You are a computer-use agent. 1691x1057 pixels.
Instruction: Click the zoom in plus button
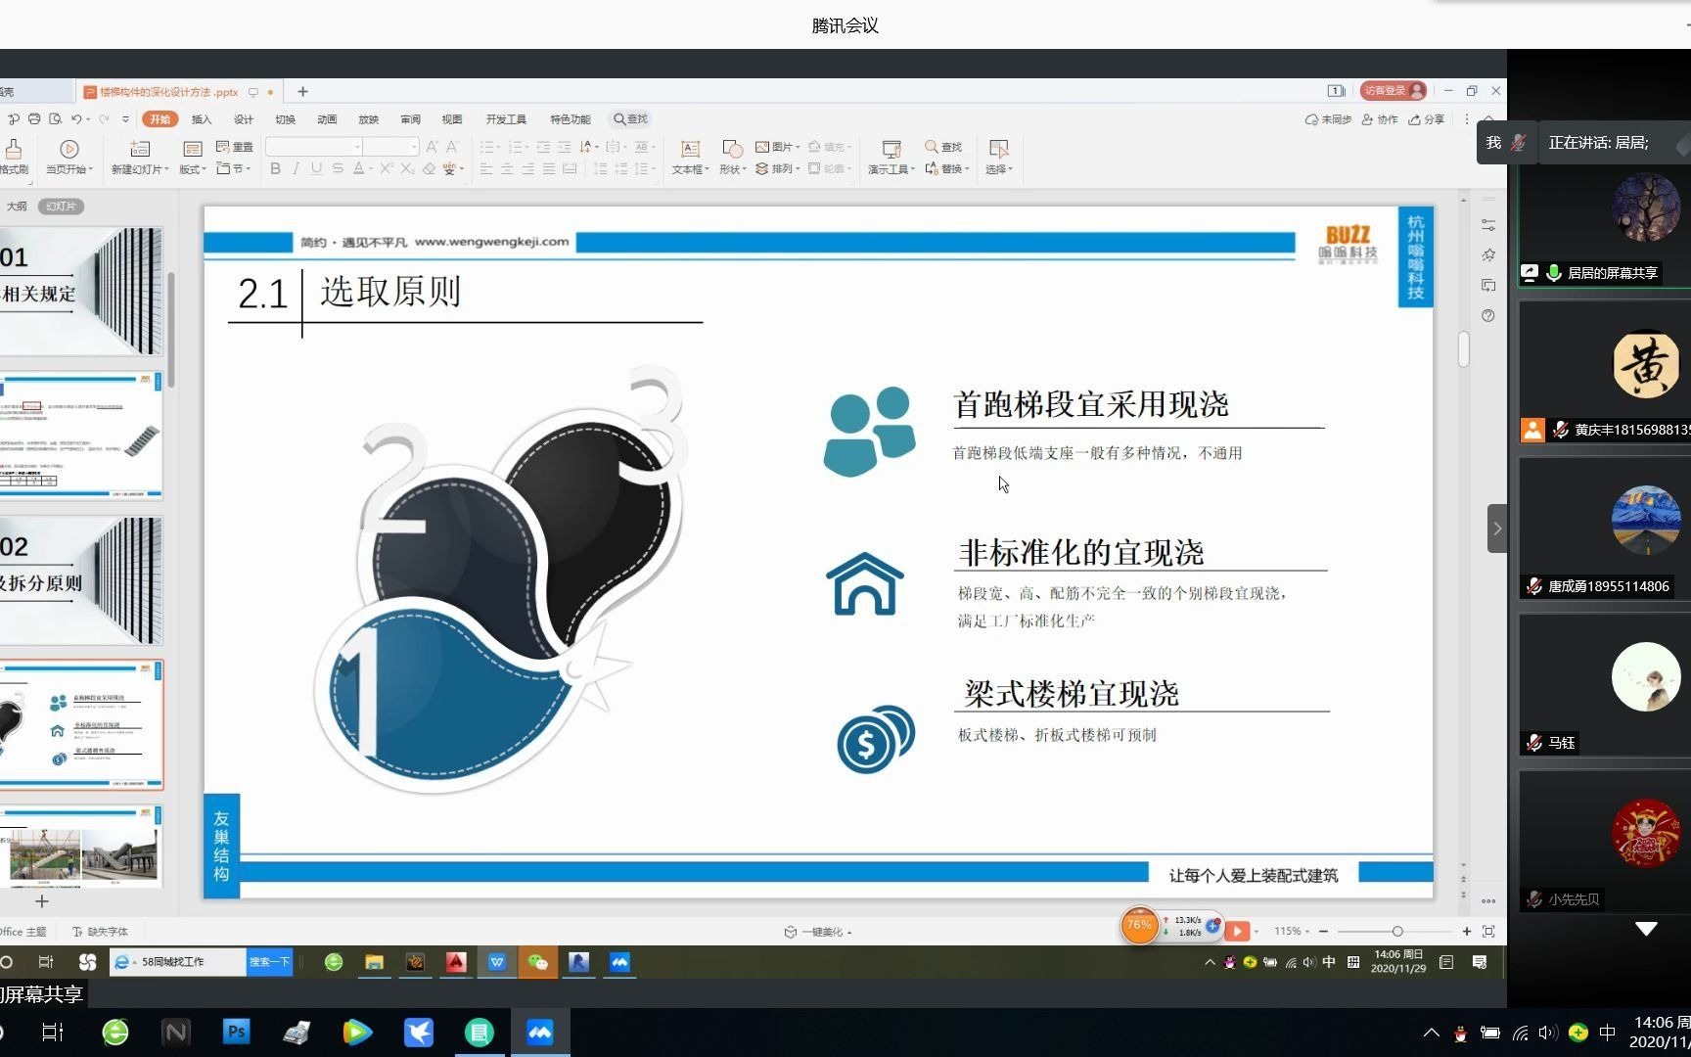pos(1467,932)
